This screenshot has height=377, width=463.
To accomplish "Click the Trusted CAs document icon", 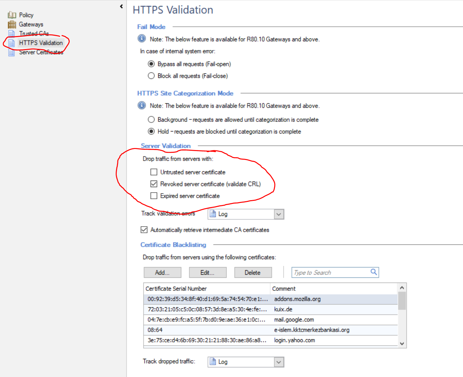I will pyautogui.click(x=11, y=33).
